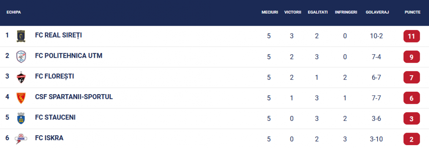Click the FC Stauceni club emblem
The height and width of the screenshot is (148, 429).
[21, 118]
